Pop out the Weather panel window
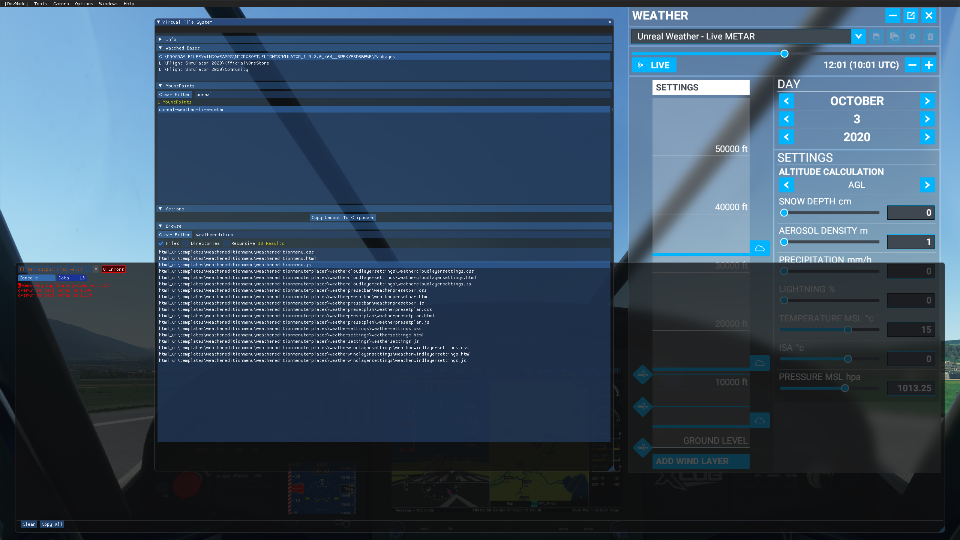The width and height of the screenshot is (960, 540). (911, 15)
